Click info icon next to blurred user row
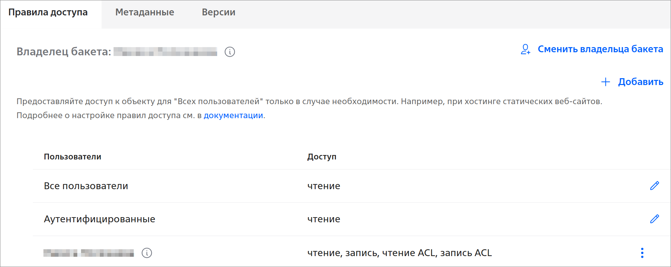Viewport: 671px width, 267px height. [x=147, y=253]
